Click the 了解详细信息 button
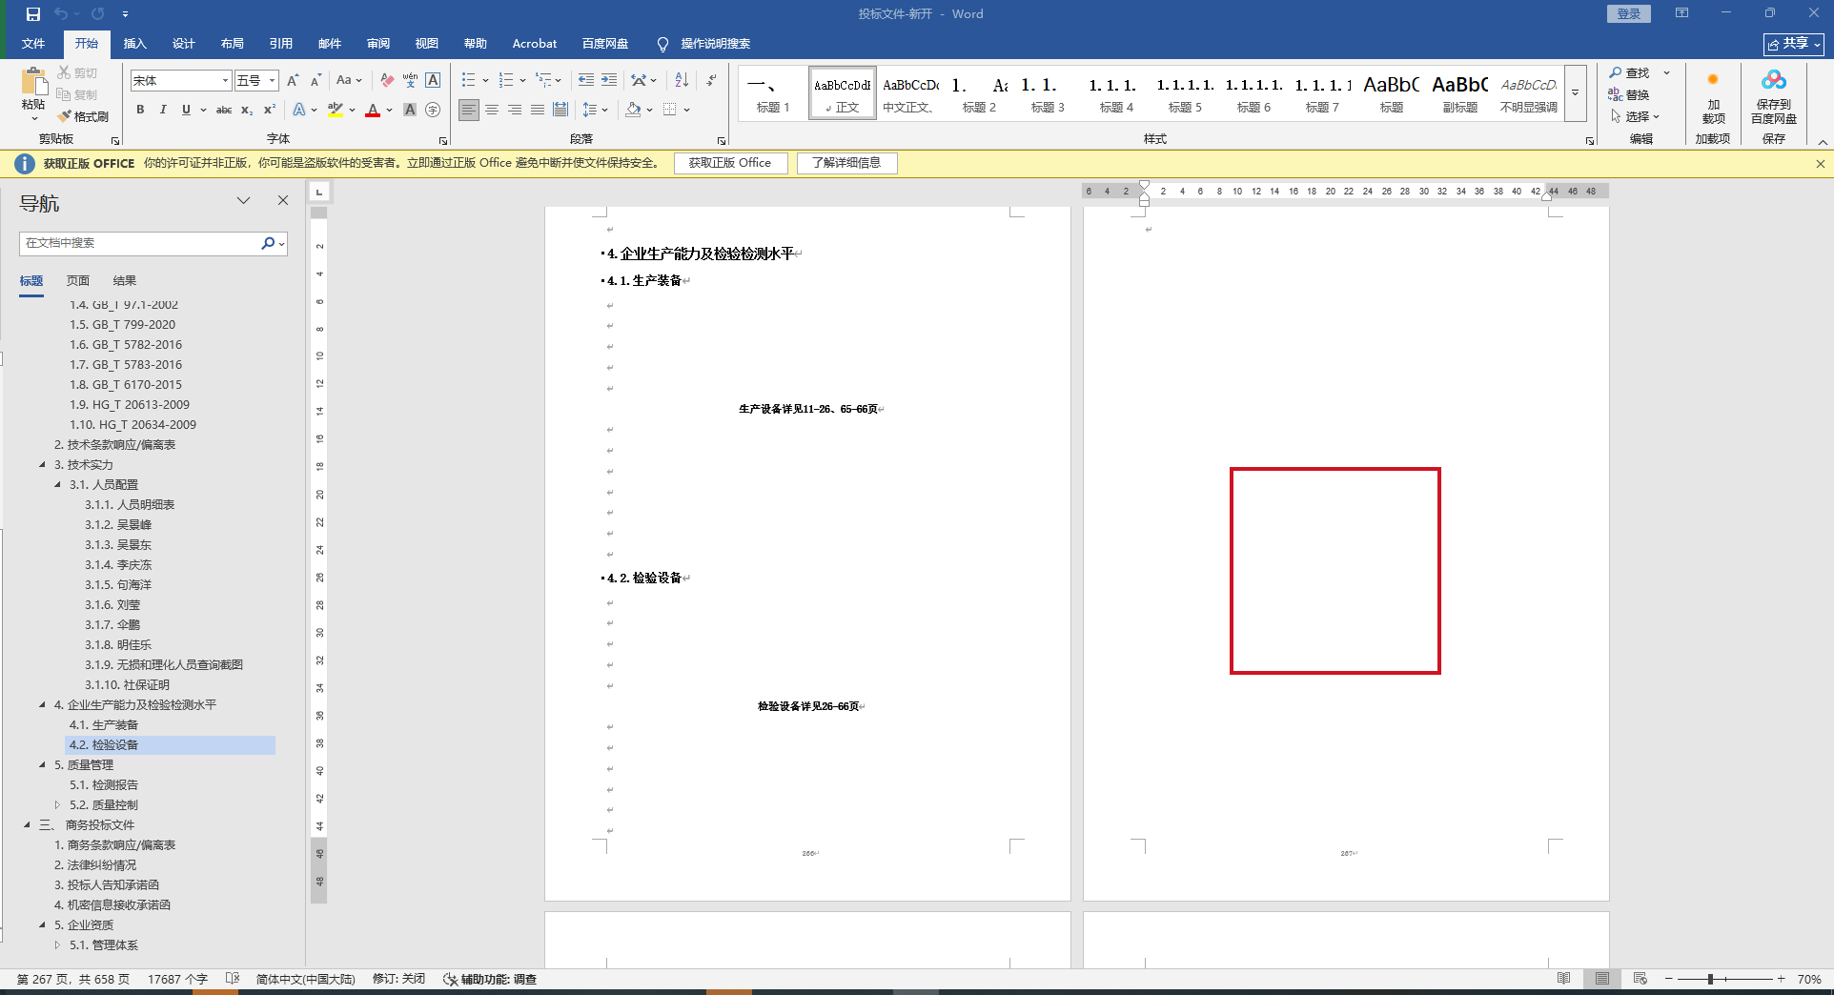 (x=846, y=163)
